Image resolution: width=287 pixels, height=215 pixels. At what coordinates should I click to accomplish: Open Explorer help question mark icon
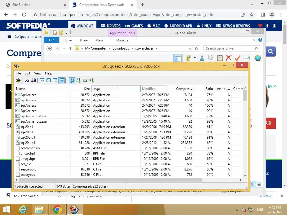(x=260, y=40)
